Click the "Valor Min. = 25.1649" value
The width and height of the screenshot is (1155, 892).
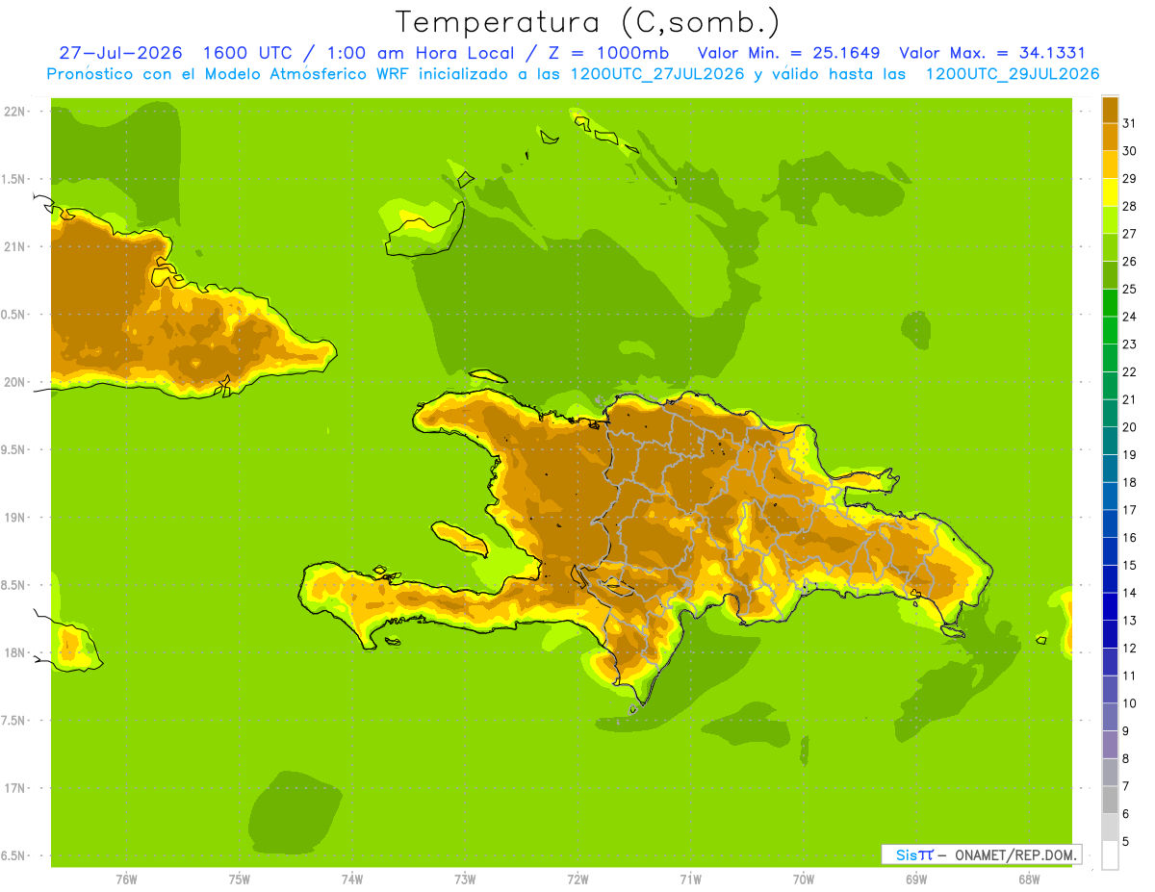(x=789, y=53)
